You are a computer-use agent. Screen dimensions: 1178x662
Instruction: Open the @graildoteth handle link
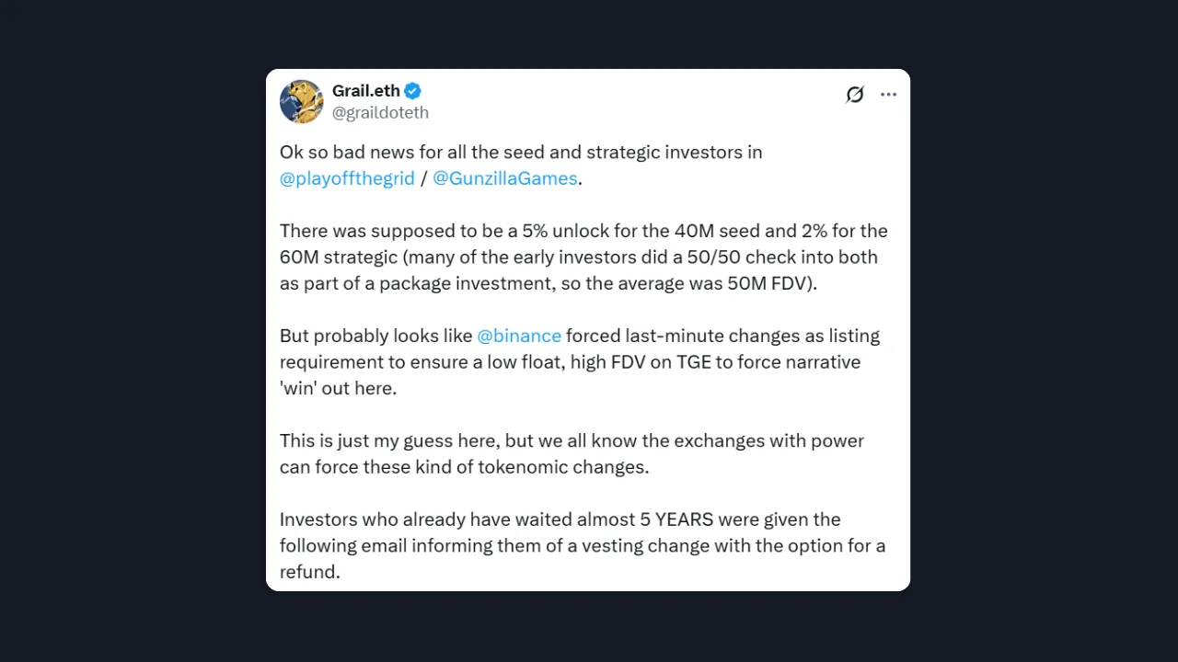coord(380,112)
